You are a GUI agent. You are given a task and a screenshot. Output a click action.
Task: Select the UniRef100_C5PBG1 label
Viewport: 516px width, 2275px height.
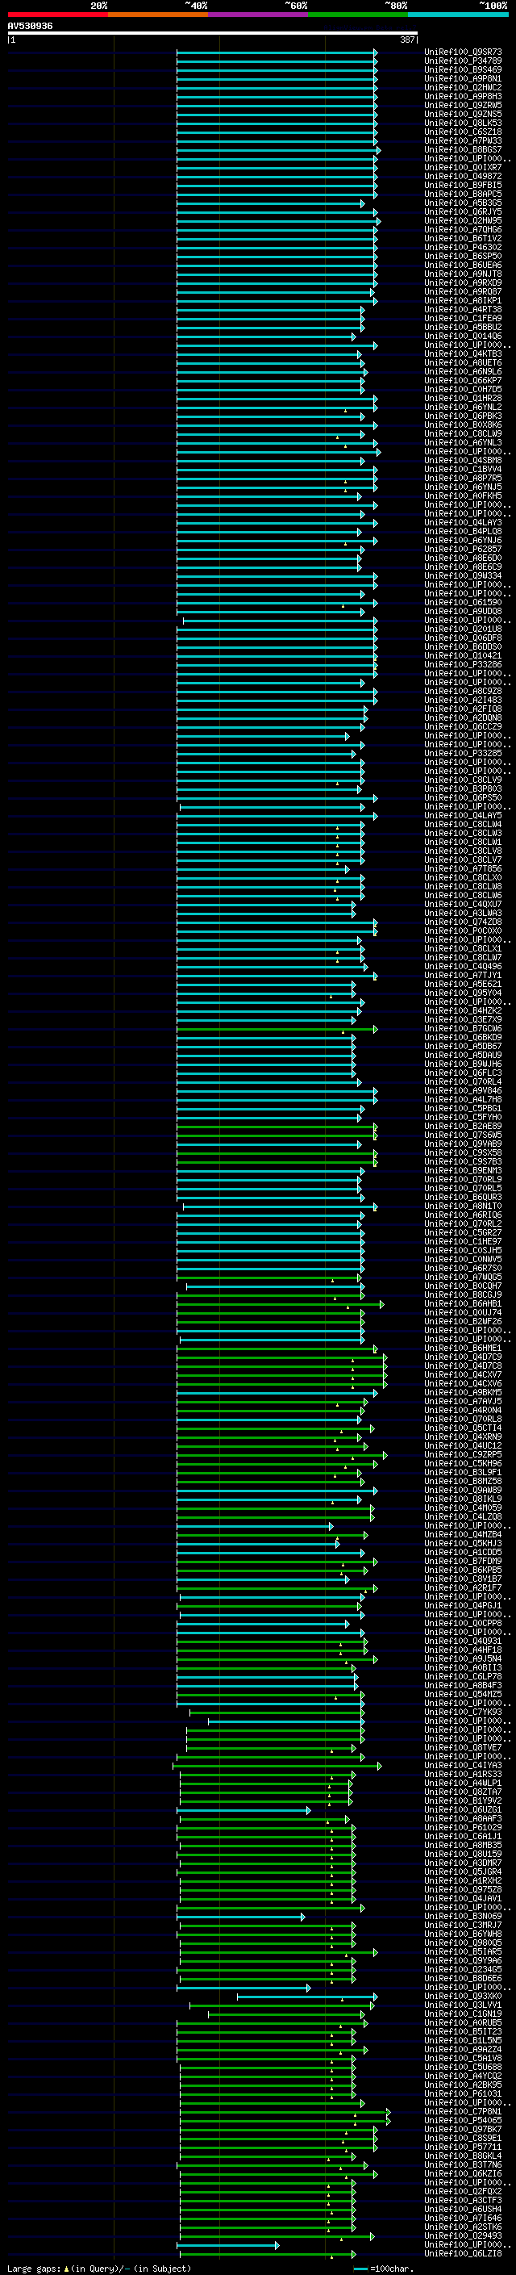(463, 1108)
